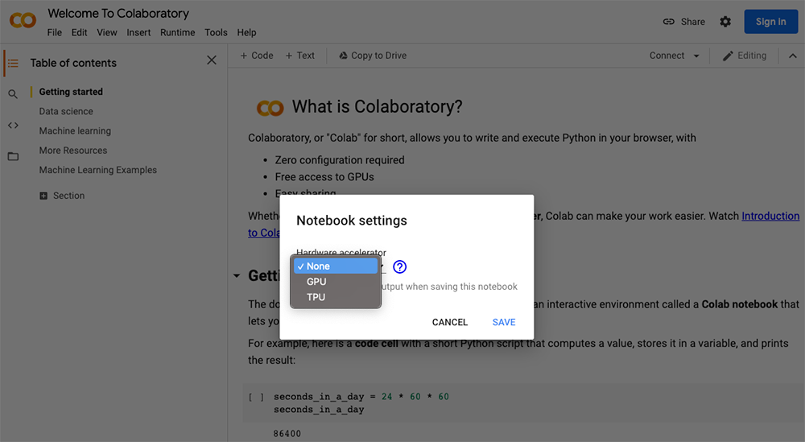The image size is (805, 442).
Task: Open code snippets icon in sidebar
Action: (x=13, y=126)
